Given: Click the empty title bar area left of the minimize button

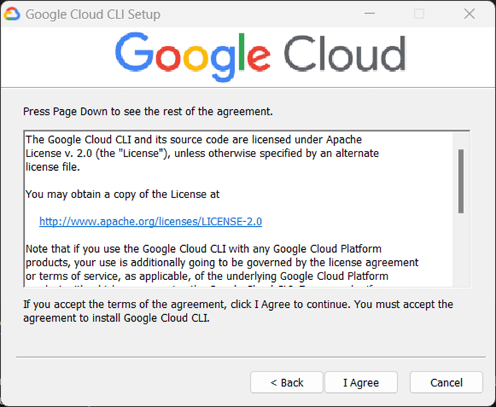Looking at the screenshot, I should (x=273, y=14).
